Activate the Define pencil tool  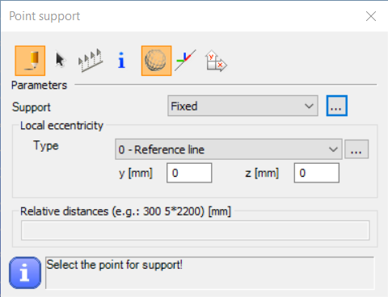coord(30,61)
